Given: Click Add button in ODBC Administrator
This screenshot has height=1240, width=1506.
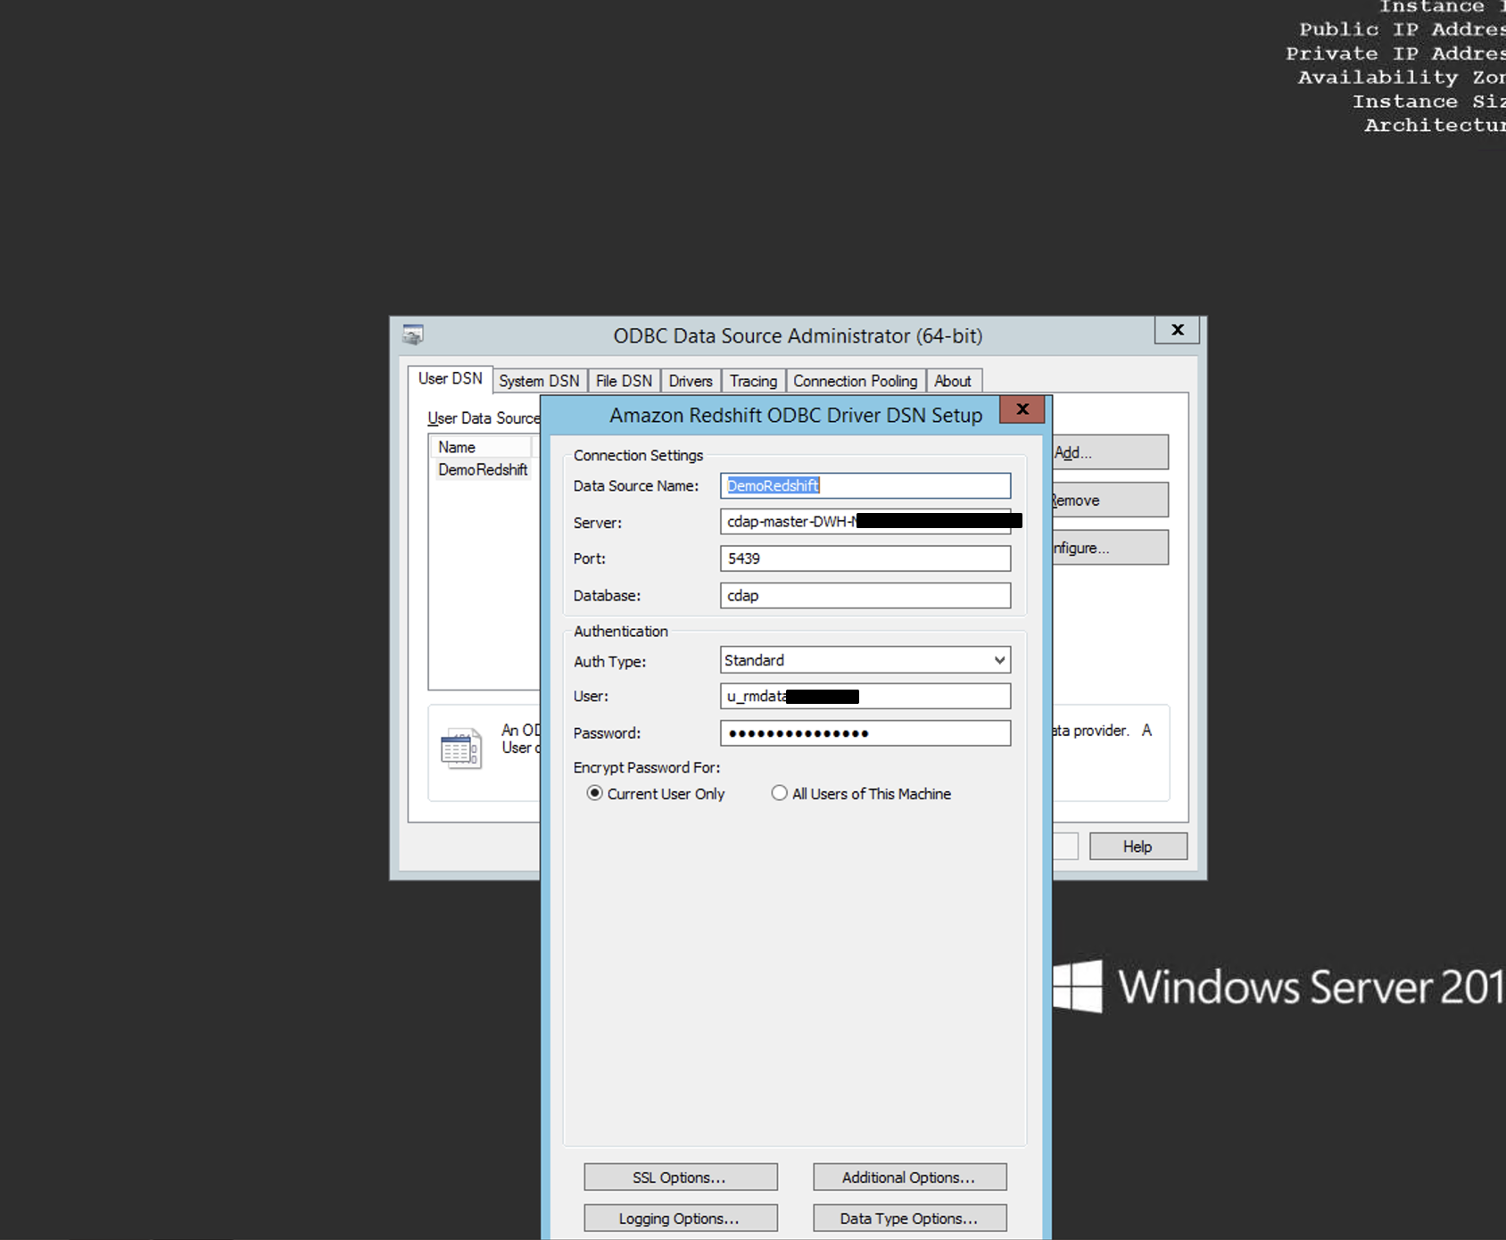Looking at the screenshot, I should 1110,452.
